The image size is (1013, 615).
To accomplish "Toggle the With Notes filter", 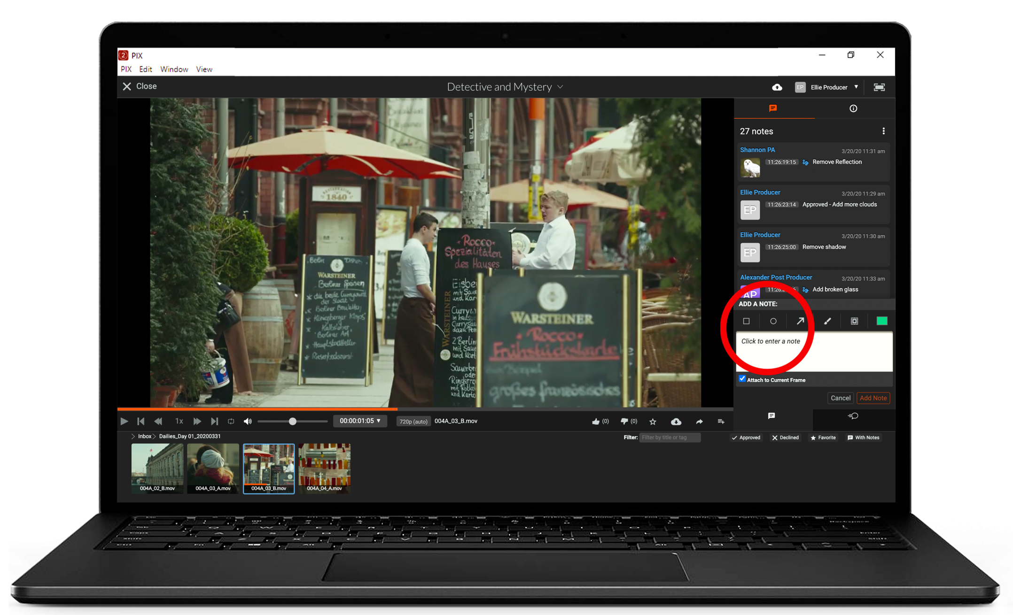I will (x=863, y=438).
